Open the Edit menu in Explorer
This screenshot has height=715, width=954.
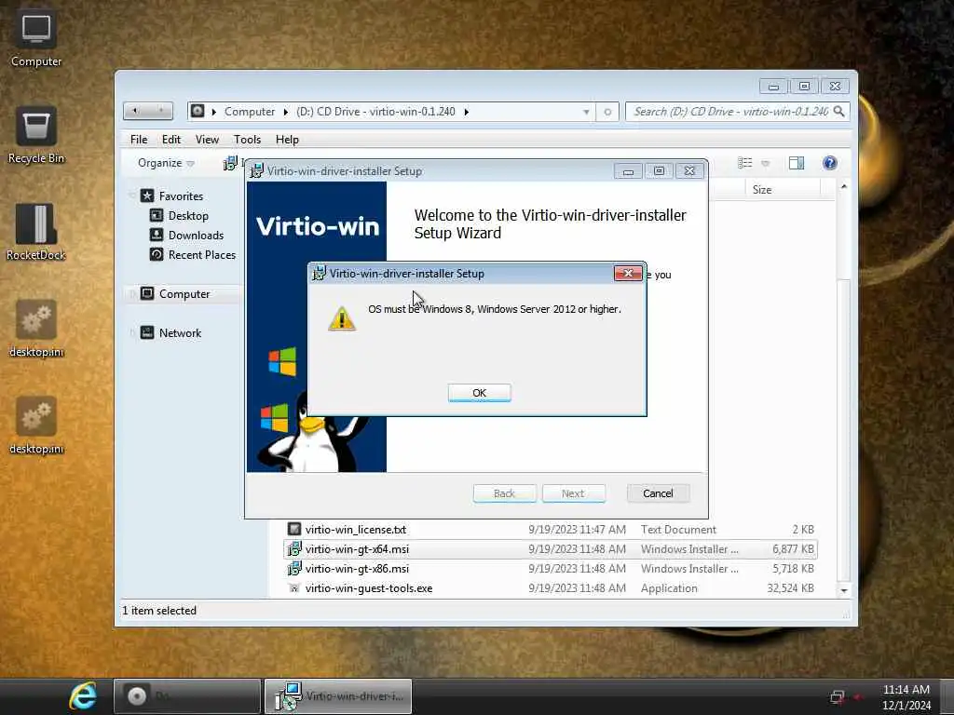pyautogui.click(x=171, y=140)
